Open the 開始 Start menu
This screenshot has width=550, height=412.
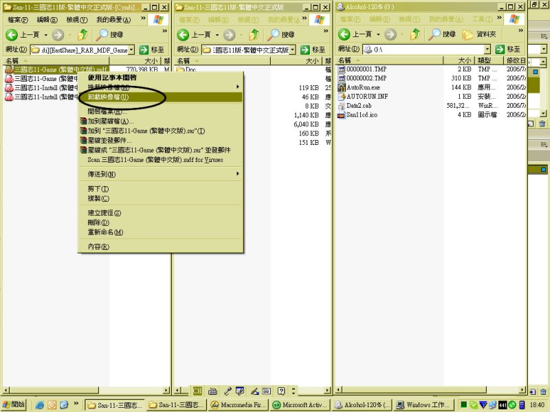(14, 405)
